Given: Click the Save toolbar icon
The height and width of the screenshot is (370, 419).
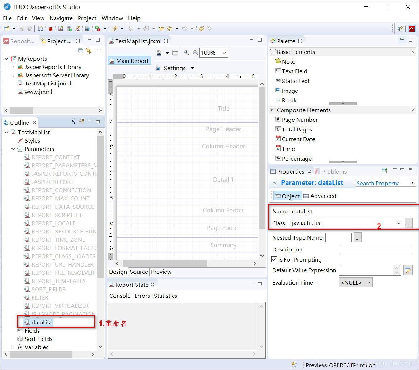Looking at the screenshot, I should 22,28.
